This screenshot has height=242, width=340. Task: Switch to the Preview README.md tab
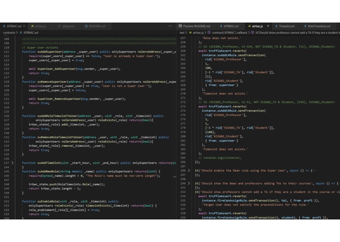[195, 26]
